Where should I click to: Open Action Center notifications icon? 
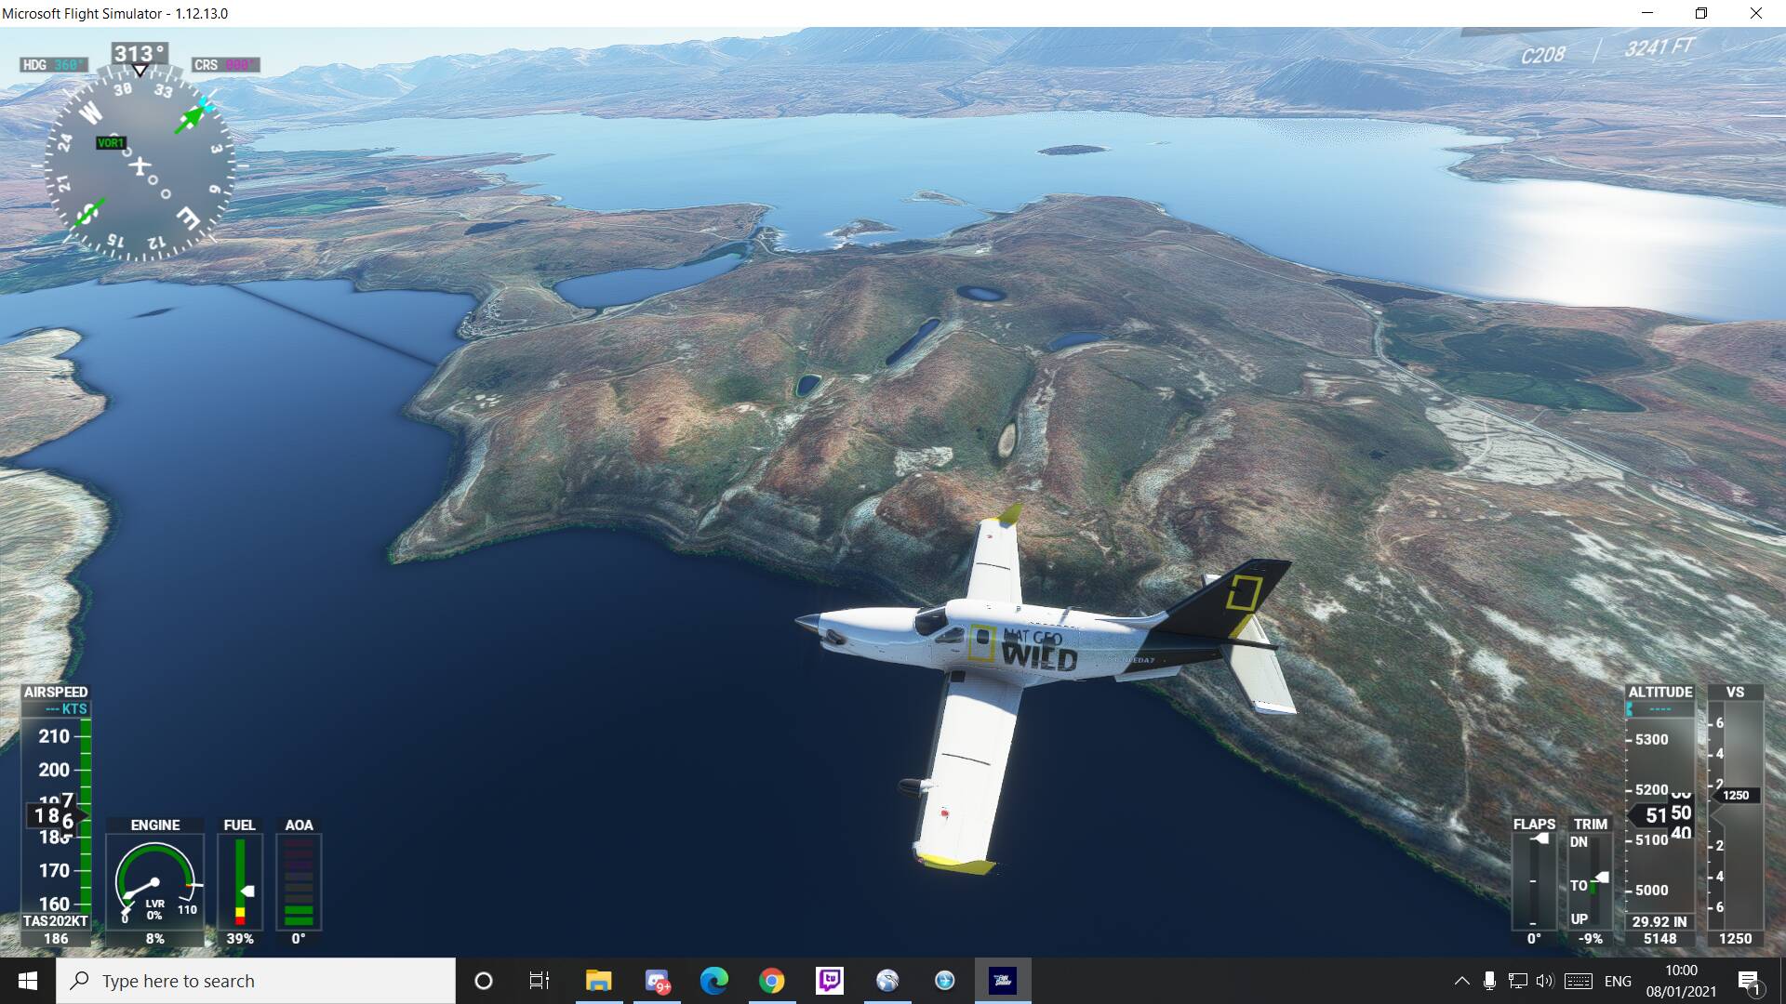pos(1749,981)
